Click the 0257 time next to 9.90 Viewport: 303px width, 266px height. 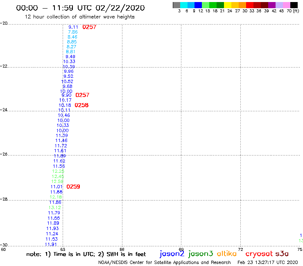point(82,95)
